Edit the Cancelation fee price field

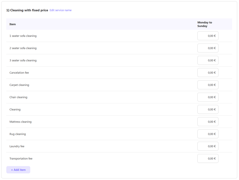pyautogui.click(x=208, y=73)
